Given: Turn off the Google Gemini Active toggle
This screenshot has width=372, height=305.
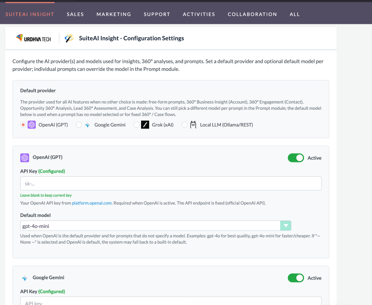Looking at the screenshot, I should 296,278.
